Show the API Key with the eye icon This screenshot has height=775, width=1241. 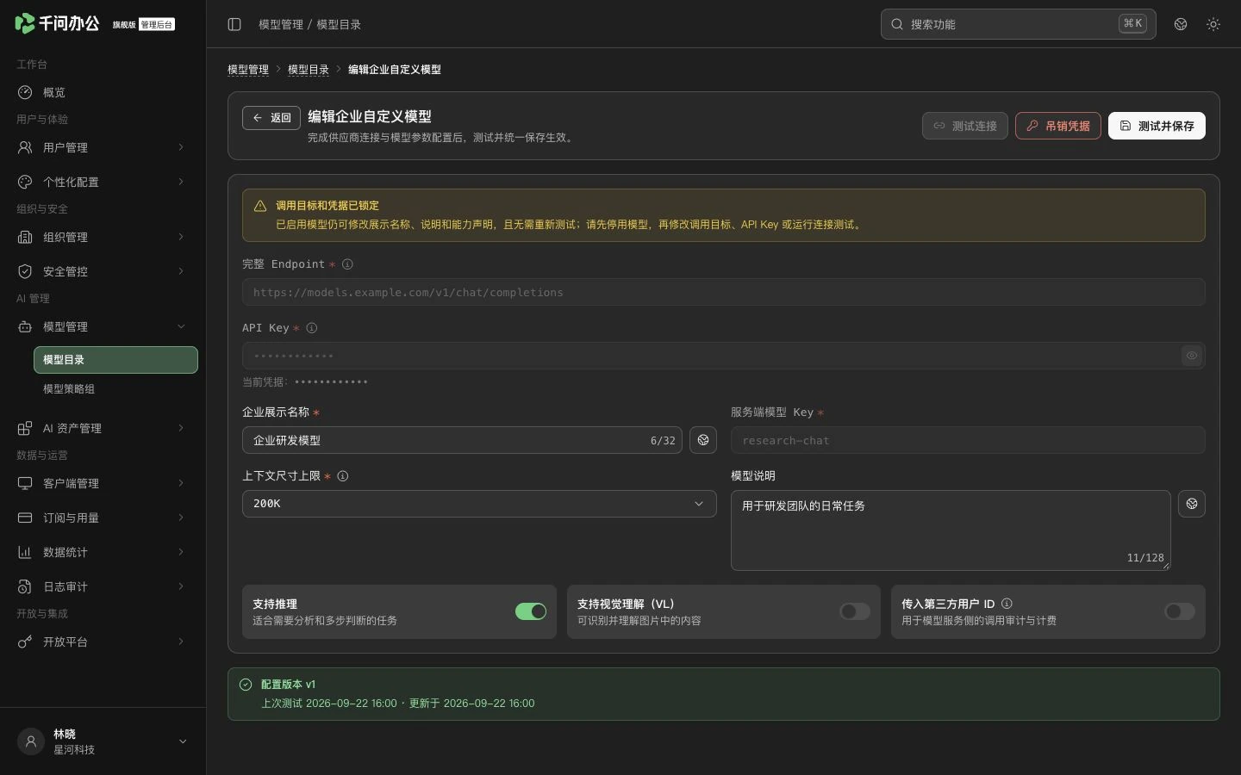[1192, 356]
